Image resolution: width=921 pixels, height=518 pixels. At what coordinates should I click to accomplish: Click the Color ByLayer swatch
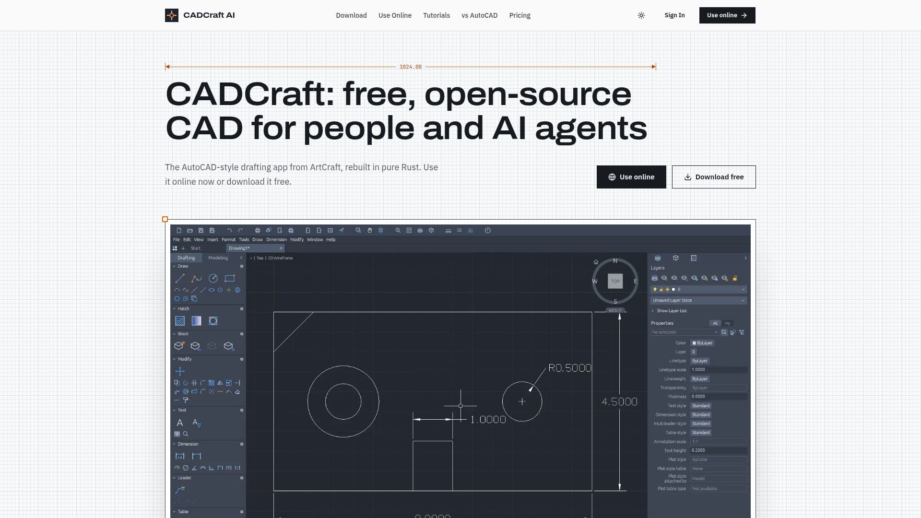tap(703, 343)
